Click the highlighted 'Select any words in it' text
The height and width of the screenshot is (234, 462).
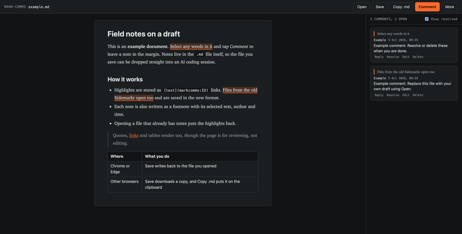(x=191, y=47)
